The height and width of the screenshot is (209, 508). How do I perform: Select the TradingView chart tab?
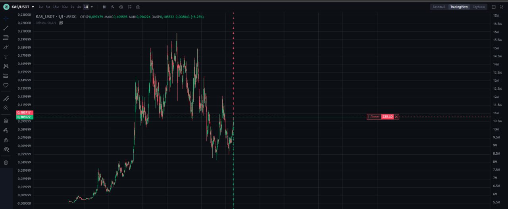coord(459,7)
